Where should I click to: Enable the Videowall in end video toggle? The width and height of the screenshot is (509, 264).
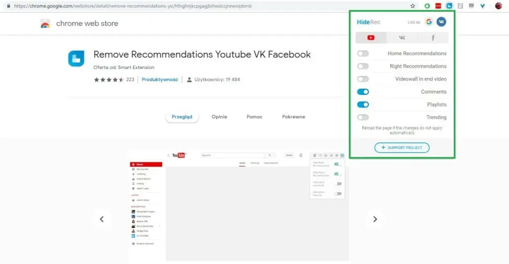(363, 79)
